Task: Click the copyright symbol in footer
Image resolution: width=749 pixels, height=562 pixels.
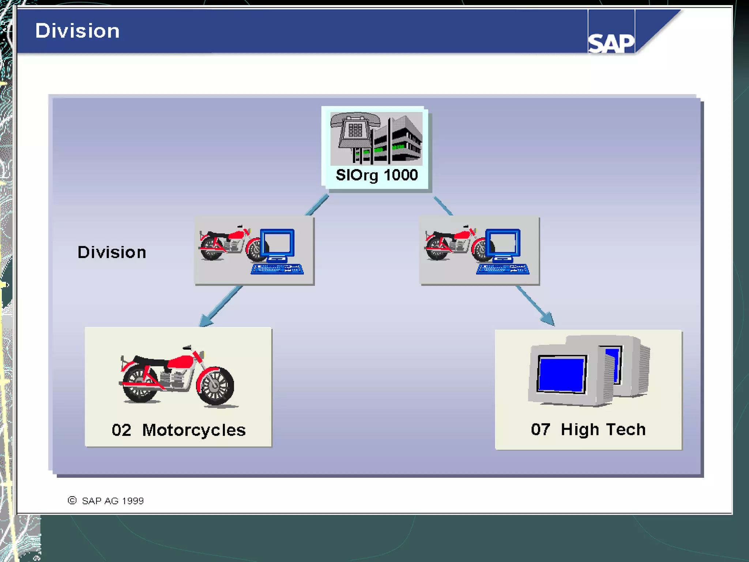Action: pyautogui.click(x=72, y=500)
